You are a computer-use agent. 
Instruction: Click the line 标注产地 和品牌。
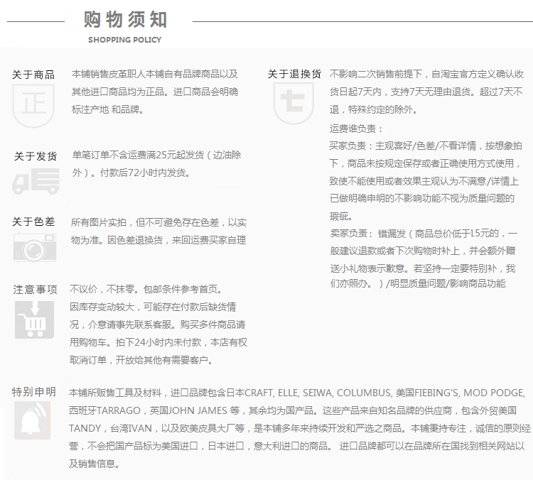coord(108,109)
